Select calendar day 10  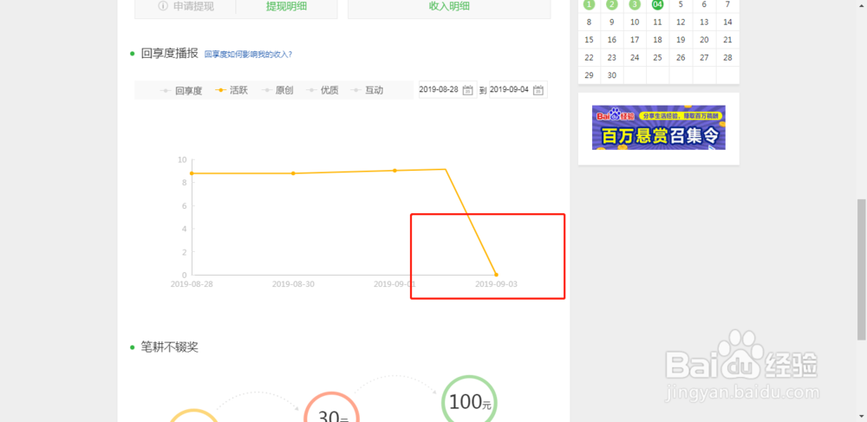(635, 22)
